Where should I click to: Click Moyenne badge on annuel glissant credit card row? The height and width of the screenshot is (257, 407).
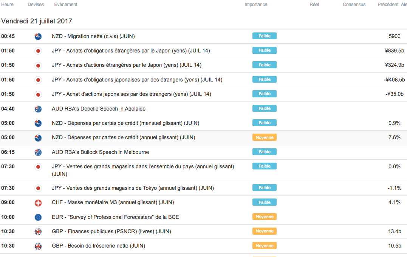[x=265, y=138]
